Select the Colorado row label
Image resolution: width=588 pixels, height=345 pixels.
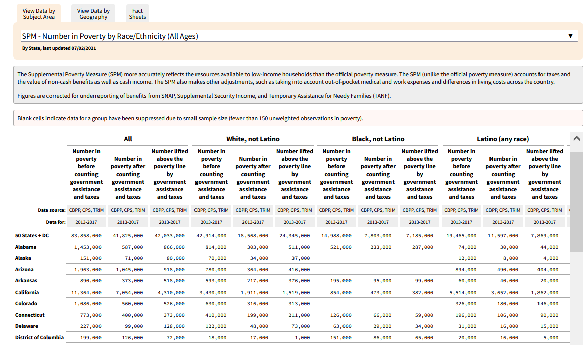[26, 304]
